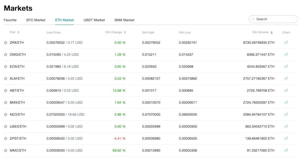Viewport: 300px width, 158px height.
Task: Open chart for EOS/ETH pair
Action: pyautogui.click(x=286, y=67)
